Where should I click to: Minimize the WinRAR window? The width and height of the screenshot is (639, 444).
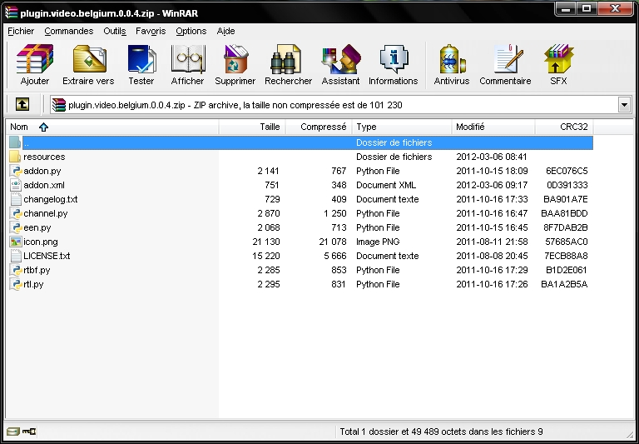[565, 8]
